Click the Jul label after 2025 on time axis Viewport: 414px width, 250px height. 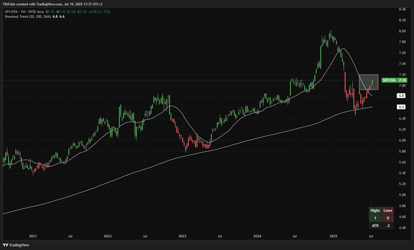coord(371,237)
